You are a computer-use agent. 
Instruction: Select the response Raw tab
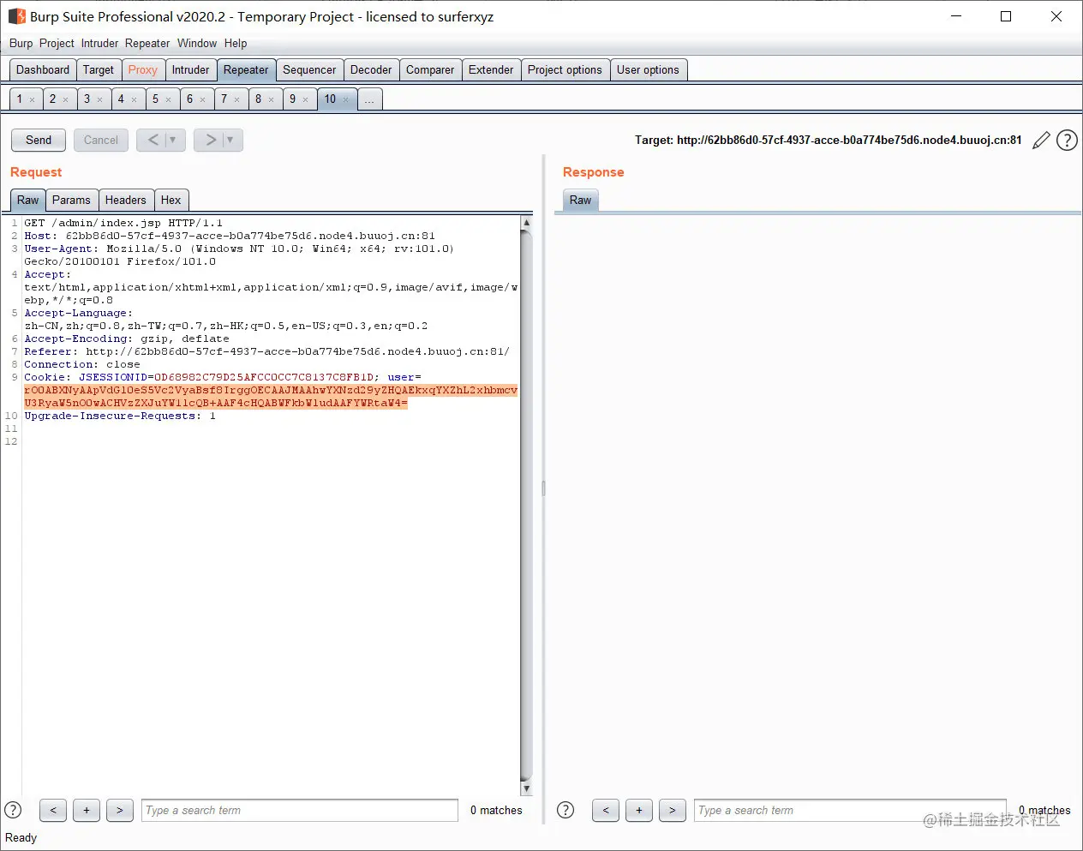pyautogui.click(x=581, y=200)
